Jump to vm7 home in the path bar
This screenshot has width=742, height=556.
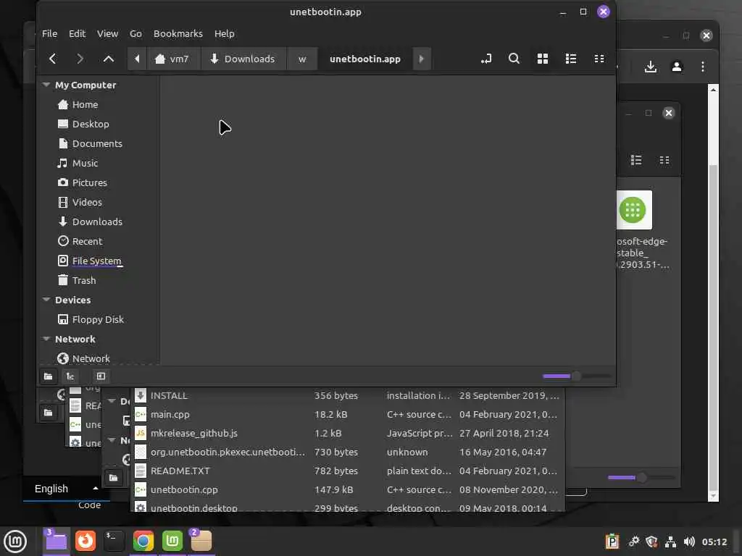pyautogui.click(x=172, y=59)
